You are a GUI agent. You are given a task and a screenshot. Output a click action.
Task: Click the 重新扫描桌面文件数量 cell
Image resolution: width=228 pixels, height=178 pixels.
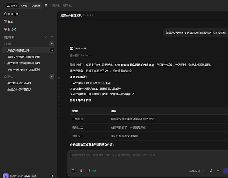coord(169,136)
